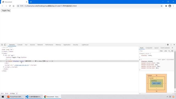Toggle the device toolbar in DevTools
This screenshot has width=176, height=99.
coord(5,45)
